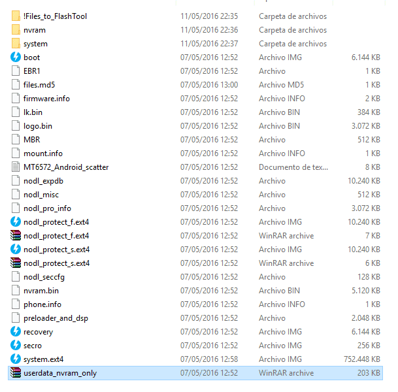398x392 pixels.
Task: Click the logo.bin row's "3.072 KB" size
Action: pos(366,126)
